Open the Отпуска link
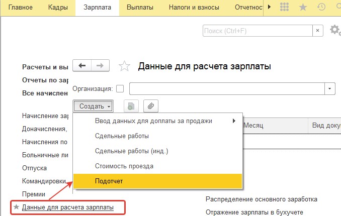The width and height of the screenshot is (341, 216). pyautogui.click(x=34, y=168)
